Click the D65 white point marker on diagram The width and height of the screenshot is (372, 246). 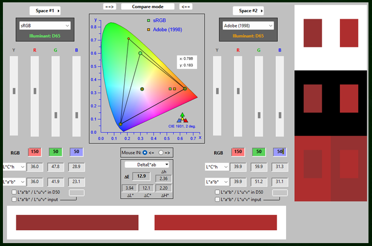(142, 89)
